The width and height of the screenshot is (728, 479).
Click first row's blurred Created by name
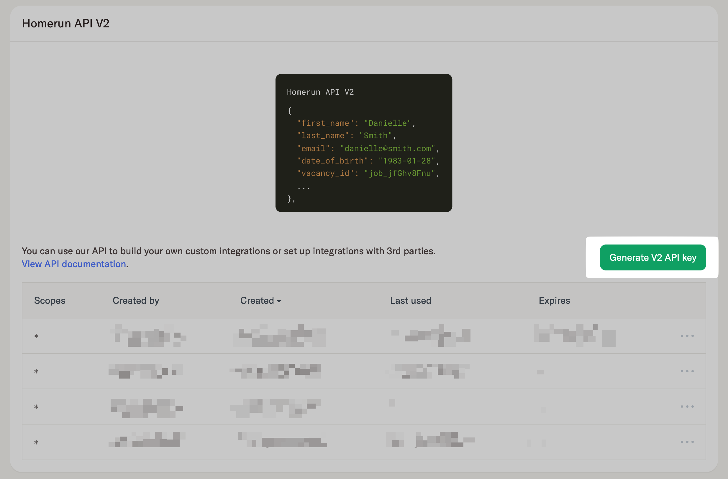148,336
